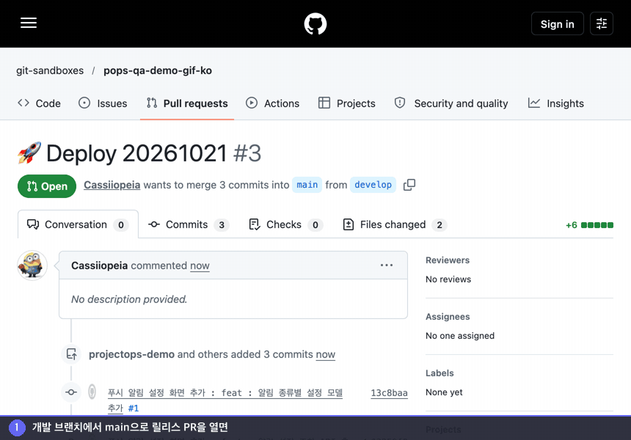Click the Sign in button
This screenshot has width=631, height=440.
pos(557,23)
